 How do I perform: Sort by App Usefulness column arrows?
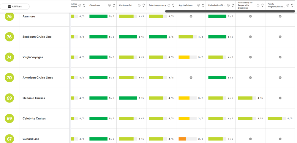click(x=203, y=5)
